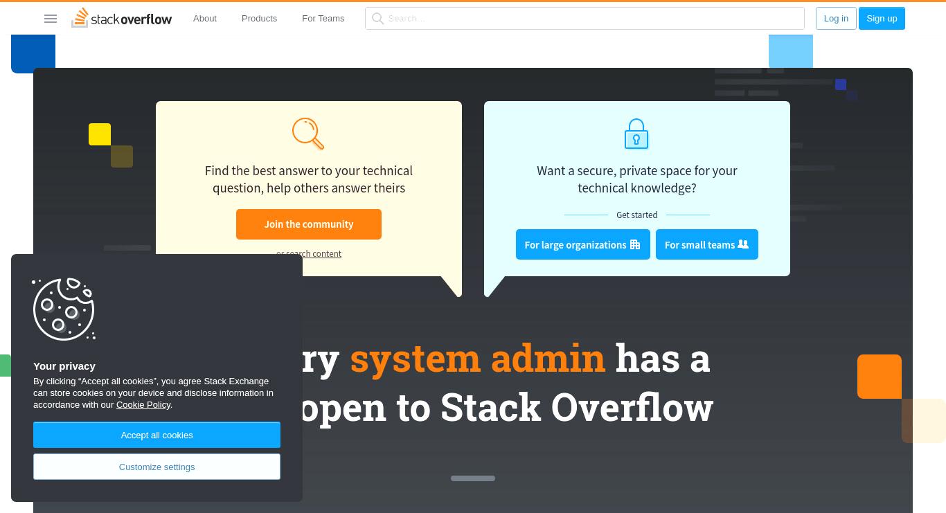Accept all cookies
This screenshot has height=513, width=946.
pos(157,435)
